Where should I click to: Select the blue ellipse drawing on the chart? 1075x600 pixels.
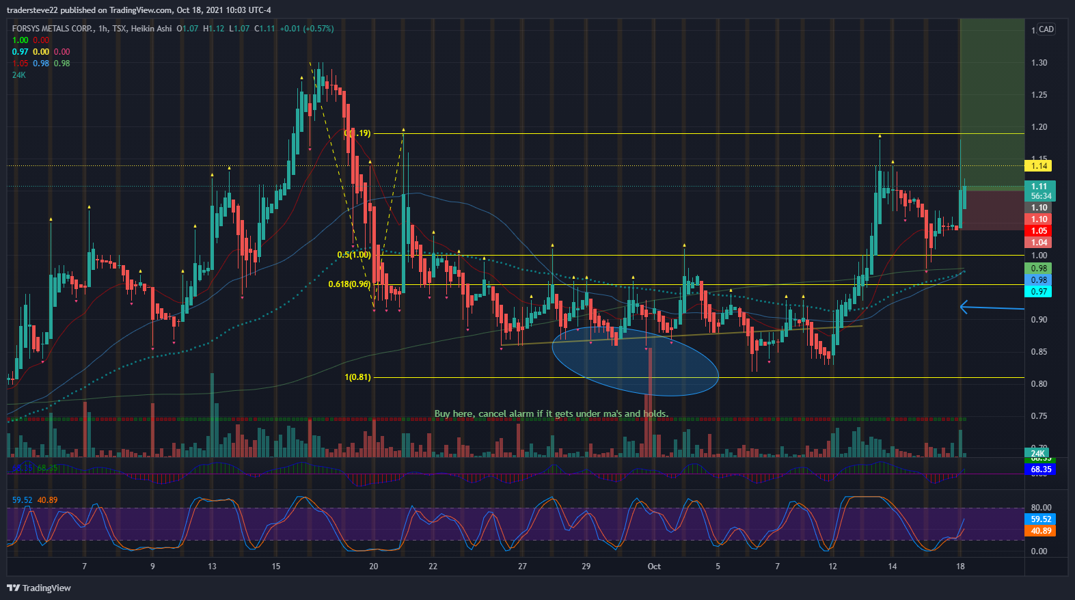635,362
